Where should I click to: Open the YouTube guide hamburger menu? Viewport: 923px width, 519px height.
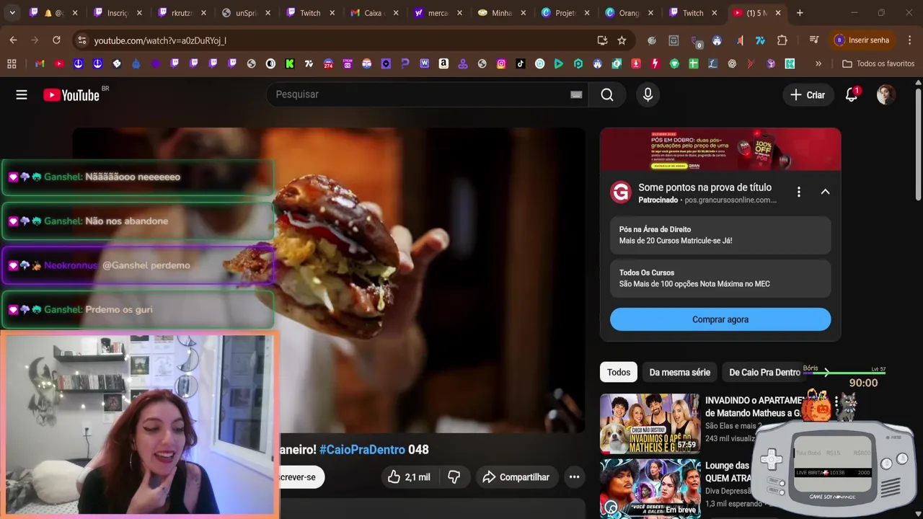tap(22, 94)
